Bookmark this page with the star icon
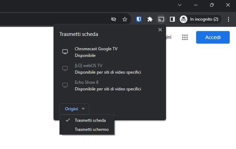The image size is (236, 149). coord(125,19)
